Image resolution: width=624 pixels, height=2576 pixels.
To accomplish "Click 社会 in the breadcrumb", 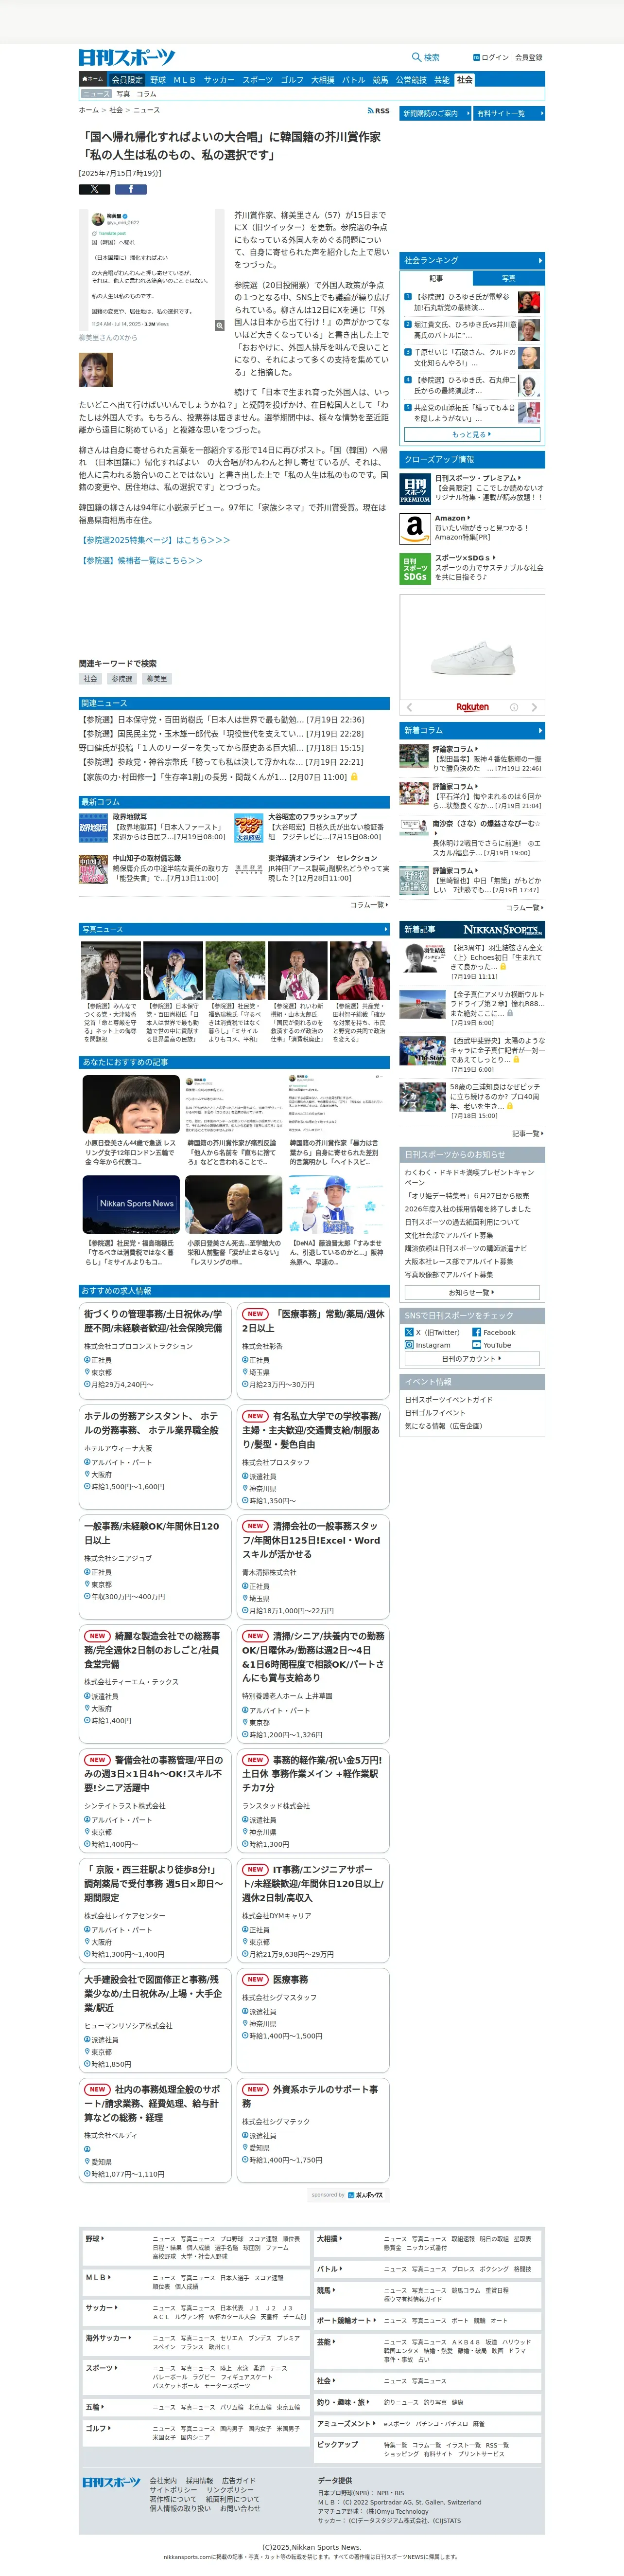I will click(116, 110).
